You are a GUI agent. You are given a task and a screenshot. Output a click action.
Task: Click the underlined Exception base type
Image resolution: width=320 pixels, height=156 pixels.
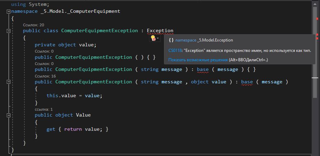(x=160, y=31)
